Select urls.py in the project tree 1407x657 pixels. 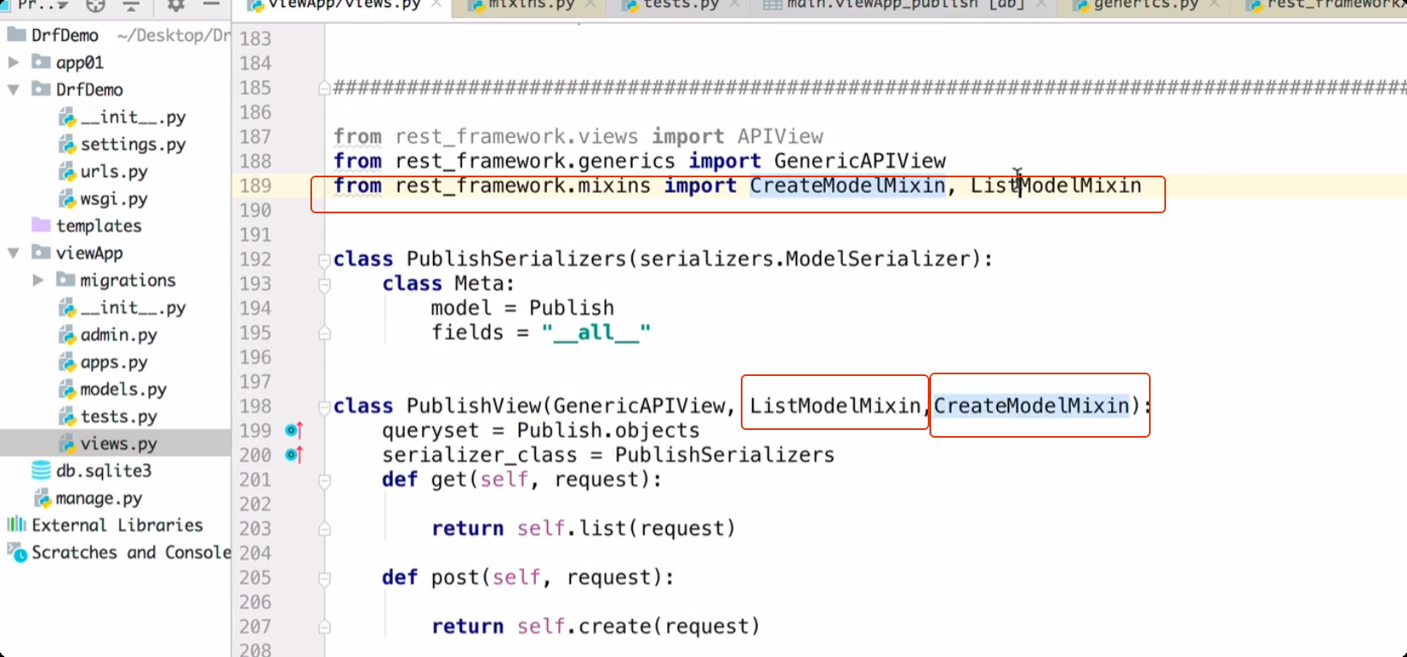click(114, 171)
